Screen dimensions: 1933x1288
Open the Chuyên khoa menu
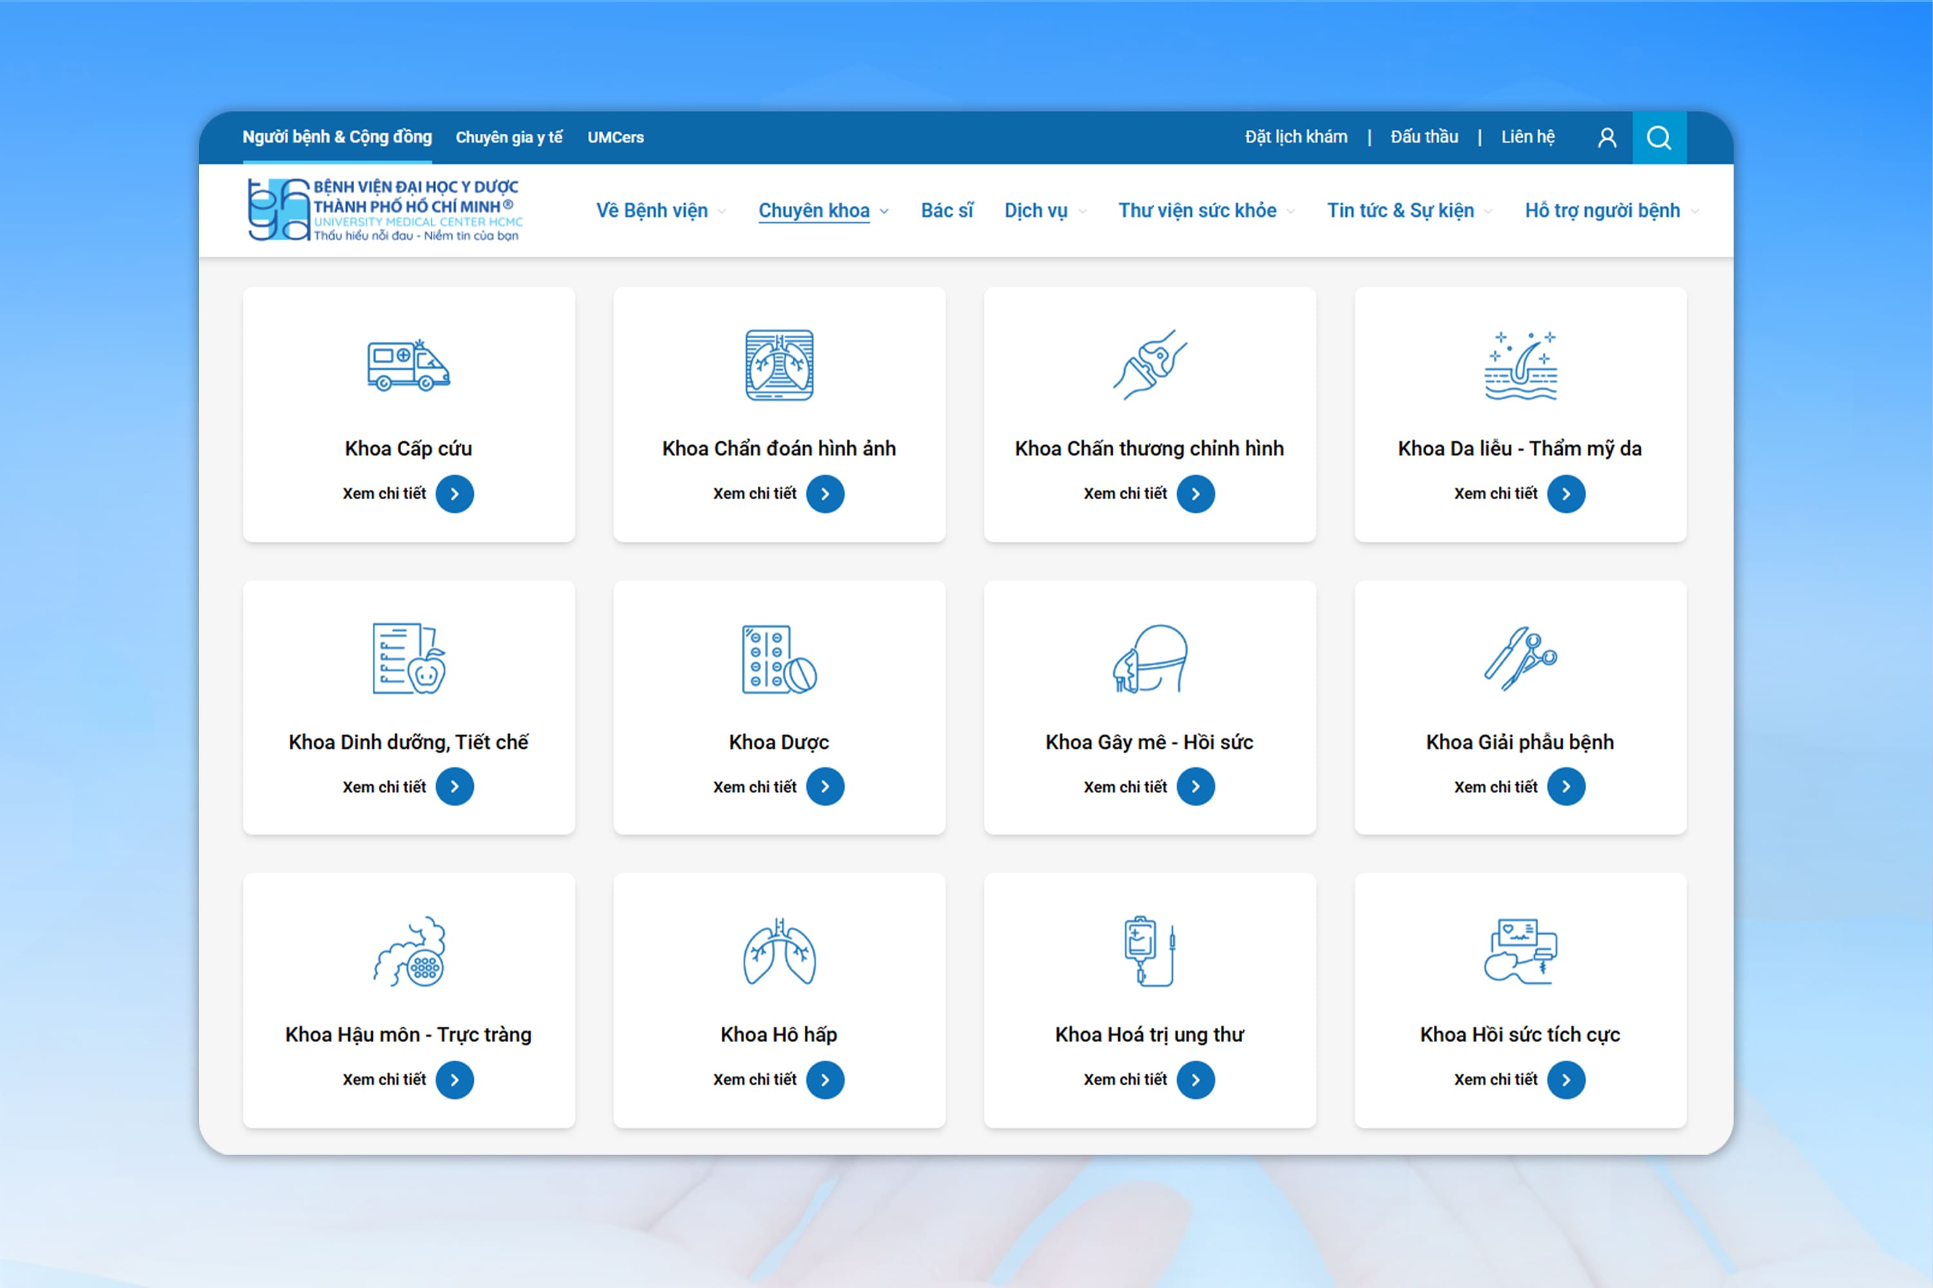[x=813, y=211]
